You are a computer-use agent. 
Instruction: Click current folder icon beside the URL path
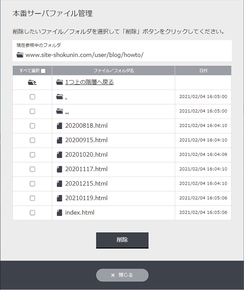tap(20, 55)
